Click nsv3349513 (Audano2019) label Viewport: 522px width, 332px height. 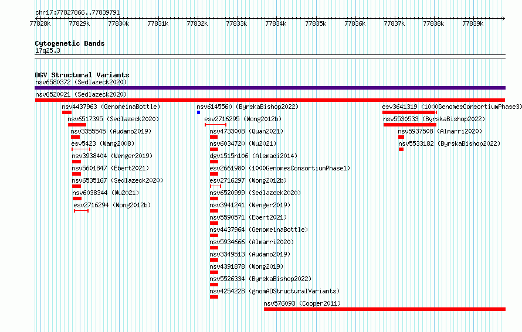coord(250,254)
